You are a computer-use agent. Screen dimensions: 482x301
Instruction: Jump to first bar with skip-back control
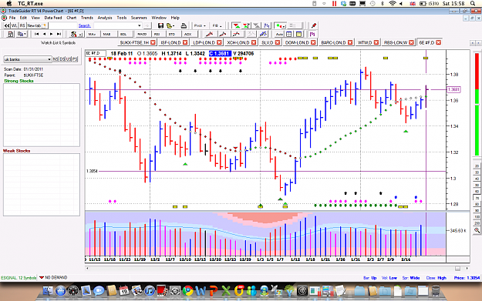(36, 34)
